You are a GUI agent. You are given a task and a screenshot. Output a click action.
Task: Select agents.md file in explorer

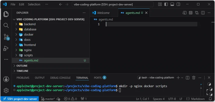pos(51,60)
